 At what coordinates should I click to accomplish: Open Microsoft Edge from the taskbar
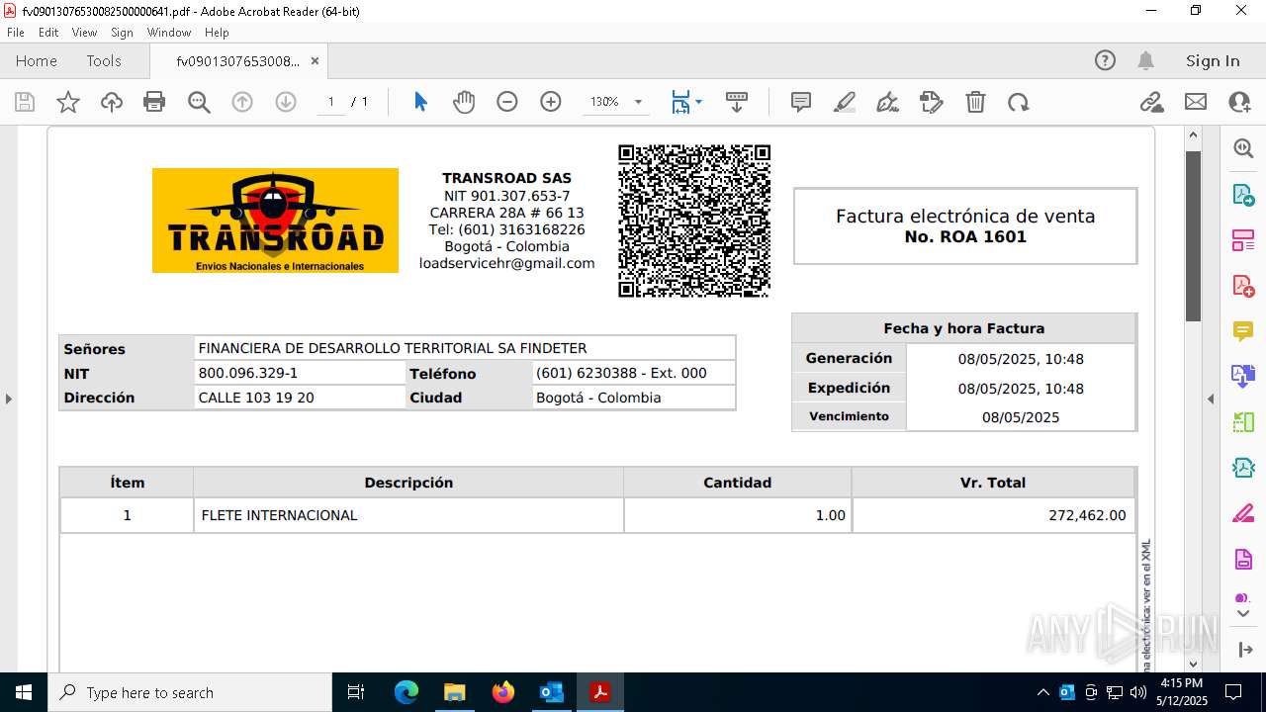click(407, 692)
